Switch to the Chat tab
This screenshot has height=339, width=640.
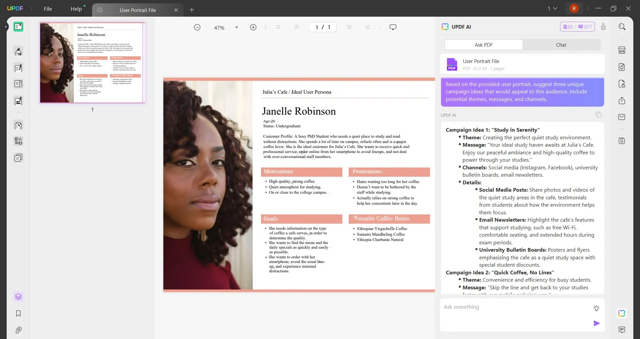(561, 44)
